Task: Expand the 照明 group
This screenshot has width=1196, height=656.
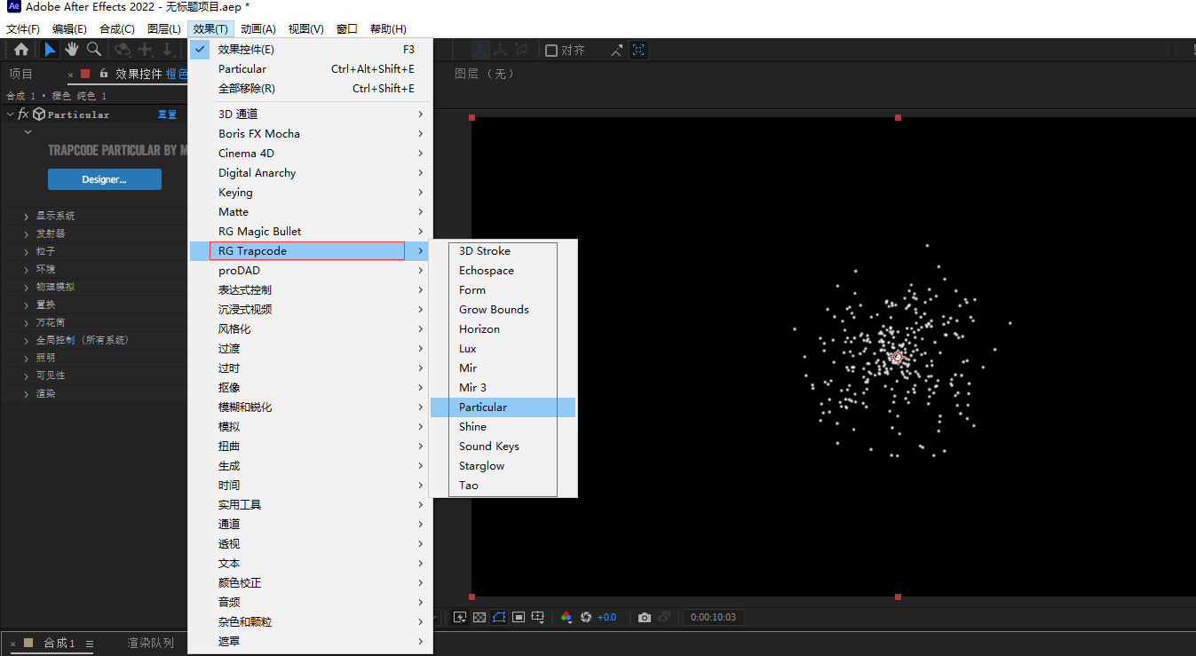Action: coord(27,358)
